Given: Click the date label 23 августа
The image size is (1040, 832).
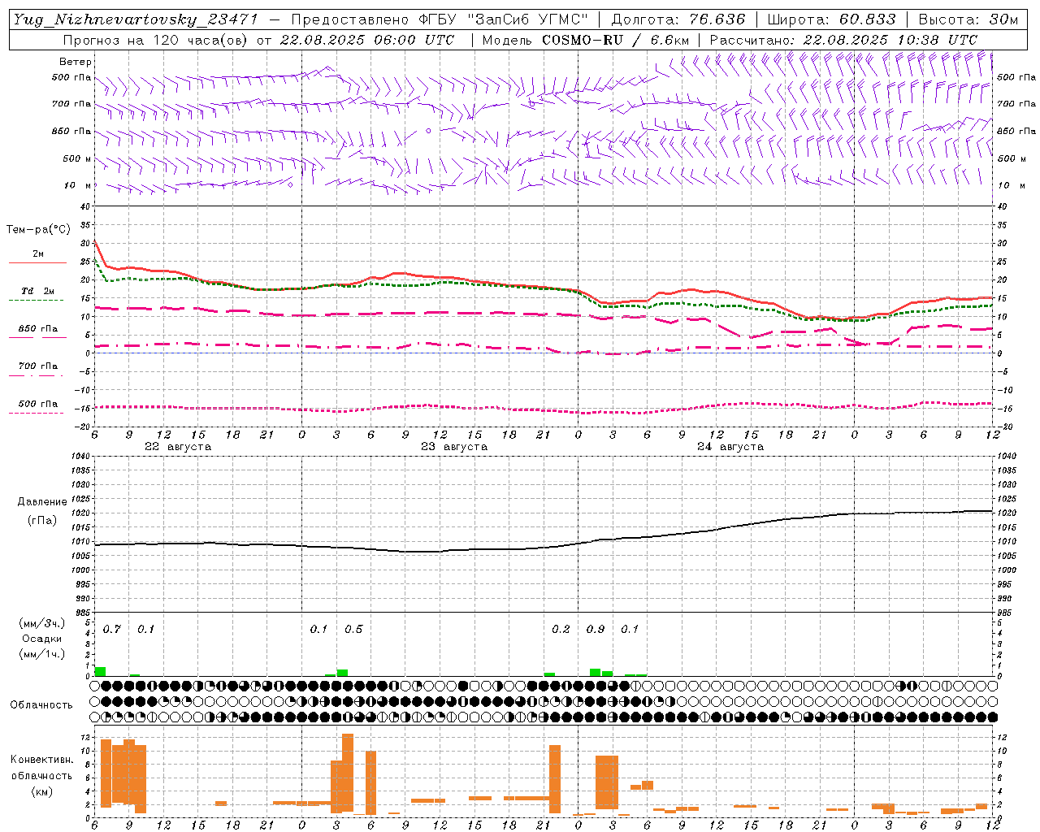Looking at the screenshot, I should point(454,447).
